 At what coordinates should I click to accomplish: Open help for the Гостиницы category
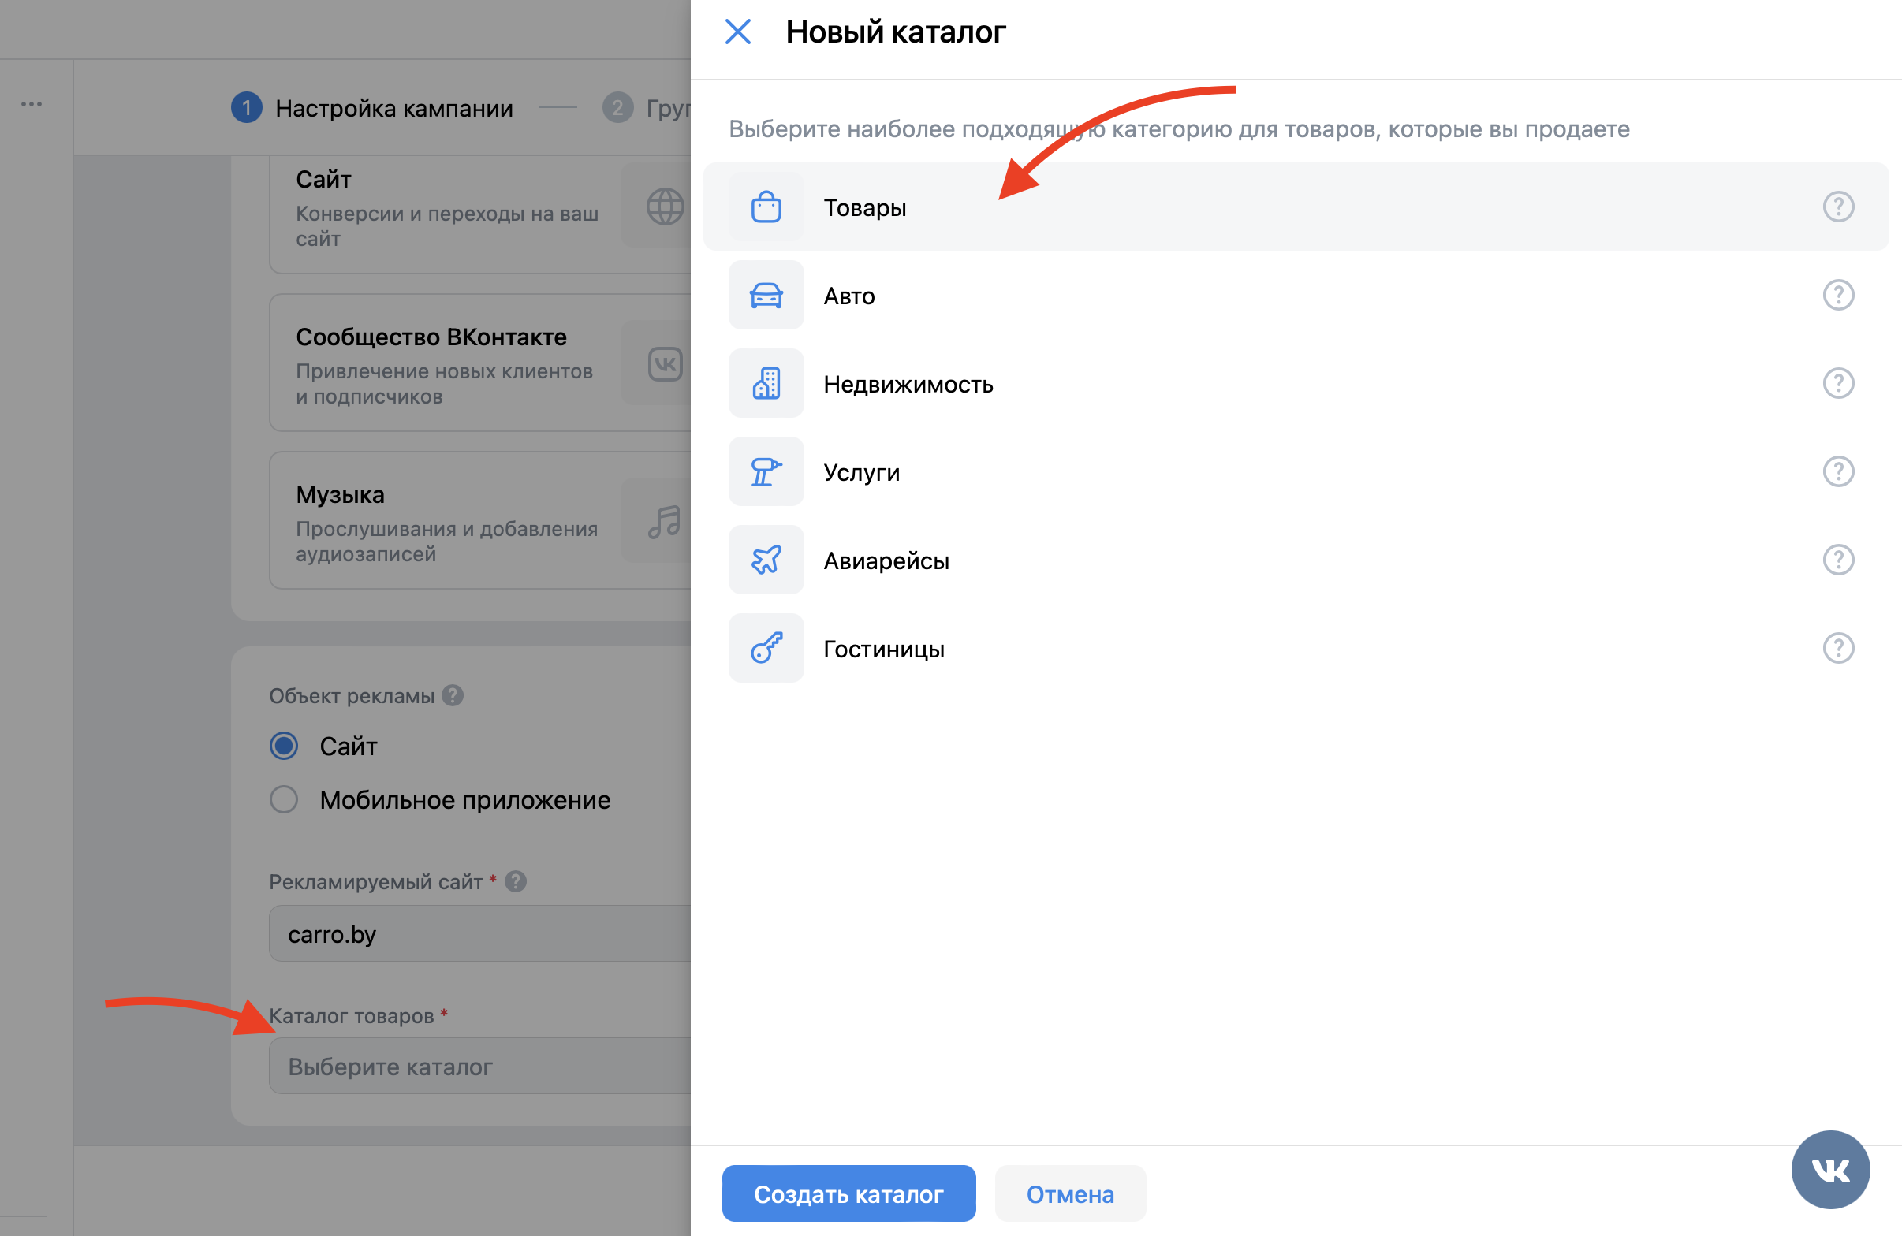tap(1837, 648)
